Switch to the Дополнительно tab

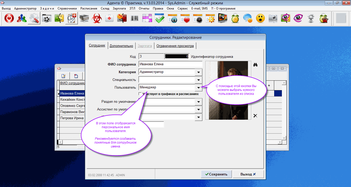click(121, 46)
